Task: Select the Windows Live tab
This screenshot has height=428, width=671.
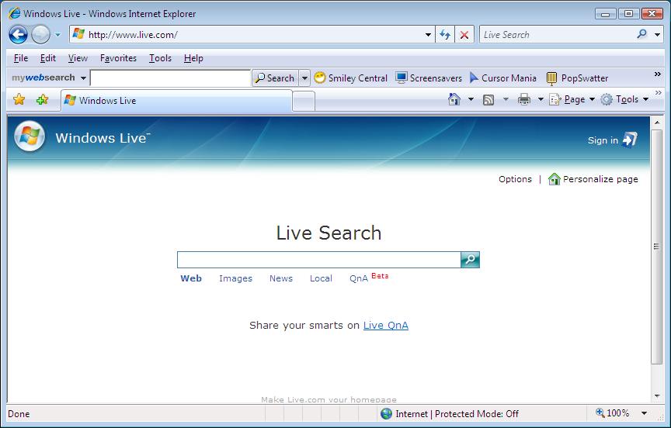Action: 176,101
